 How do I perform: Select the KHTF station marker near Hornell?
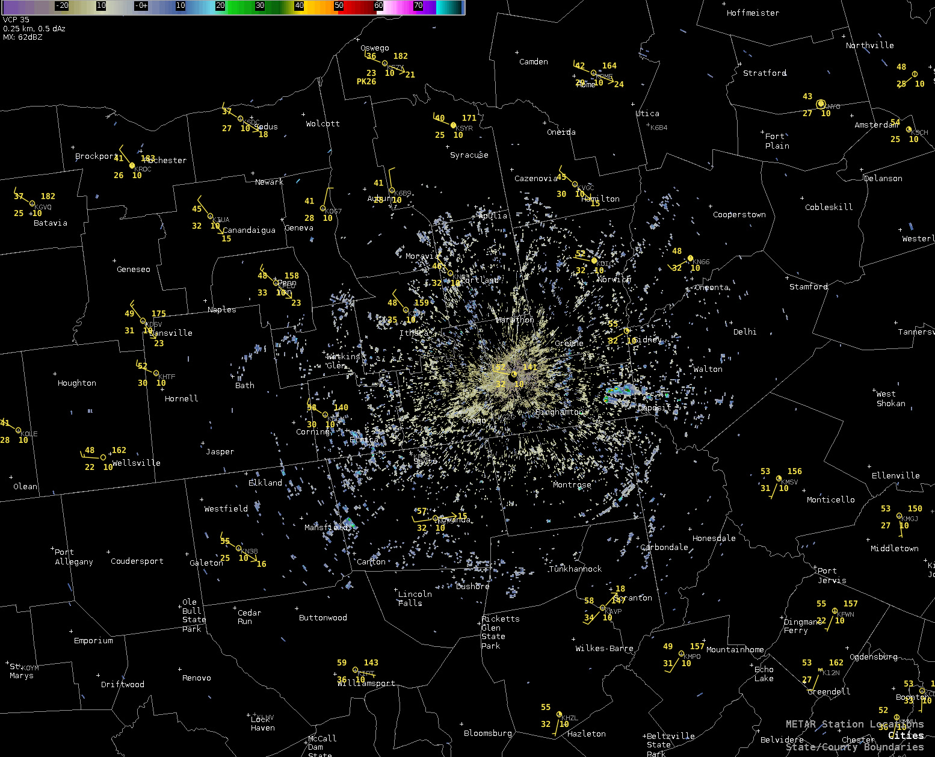[156, 374]
